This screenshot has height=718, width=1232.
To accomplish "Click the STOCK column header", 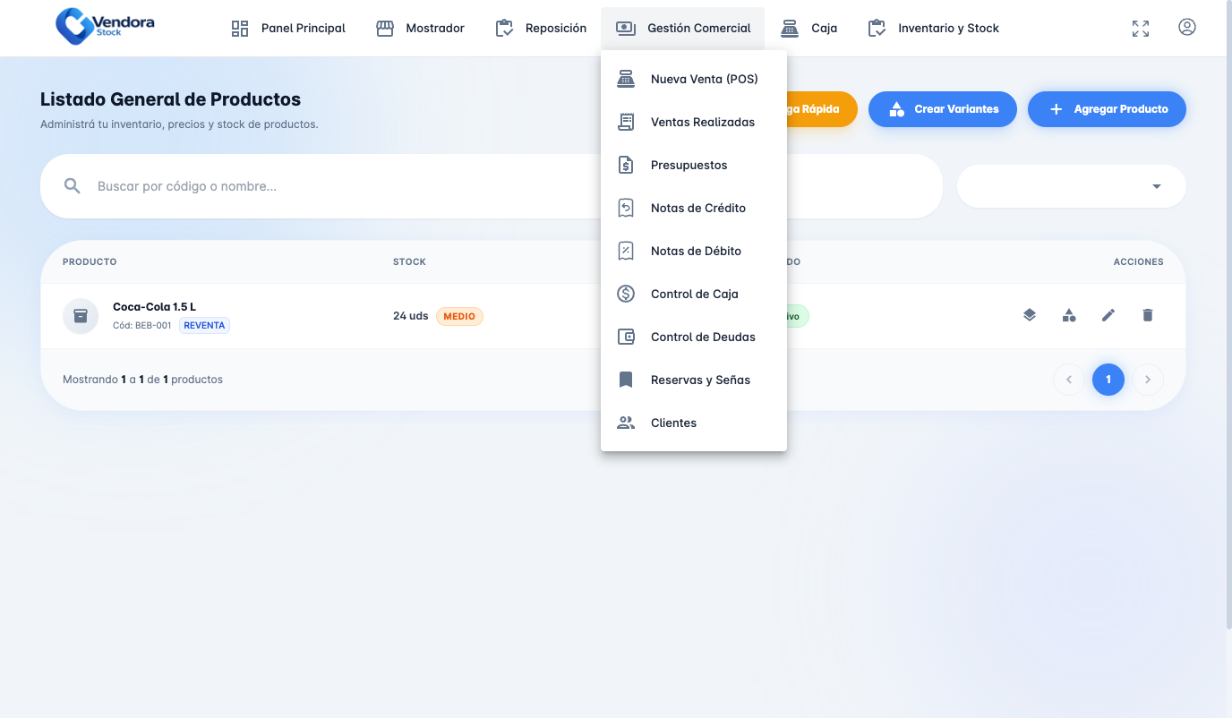I will pos(409,262).
